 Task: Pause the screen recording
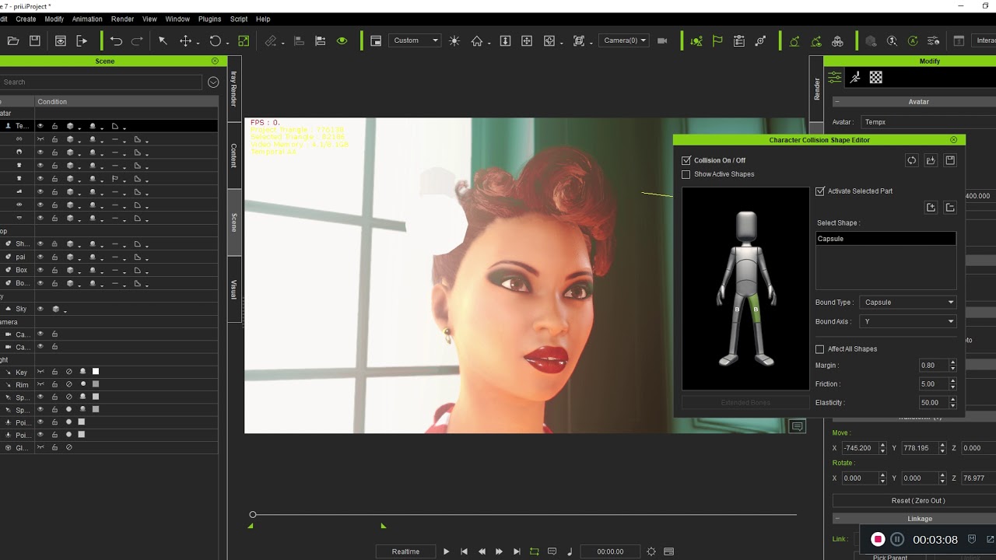coord(896,539)
